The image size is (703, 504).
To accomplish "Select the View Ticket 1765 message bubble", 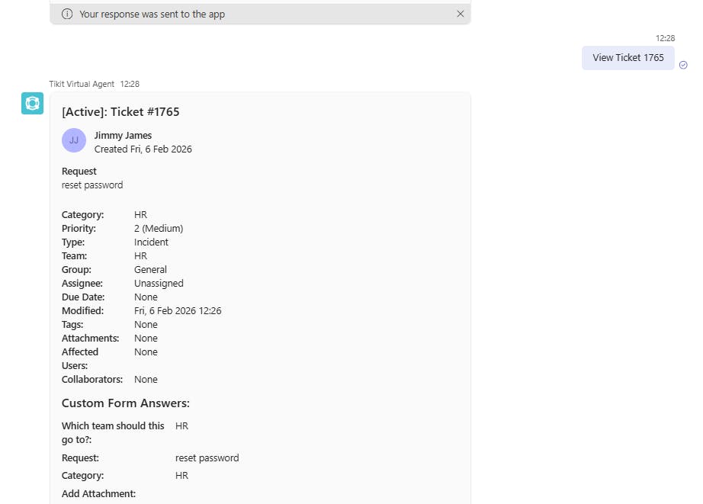I will point(628,58).
